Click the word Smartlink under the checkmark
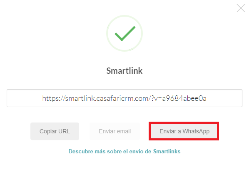The height and width of the screenshot is (170, 249). pos(124,71)
